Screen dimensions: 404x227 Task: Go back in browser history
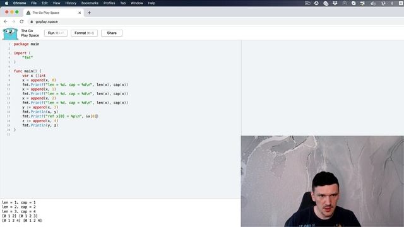click(x=6, y=21)
